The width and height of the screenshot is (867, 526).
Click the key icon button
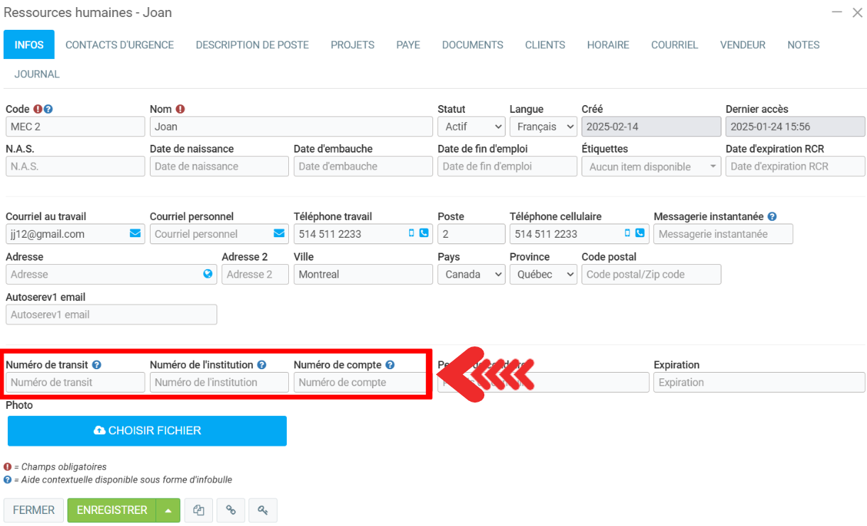pyautogui.click(x=263, y=510)
